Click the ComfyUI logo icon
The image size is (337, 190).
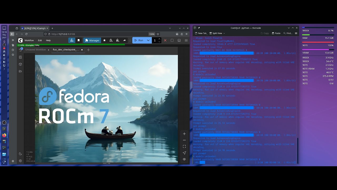20,40
